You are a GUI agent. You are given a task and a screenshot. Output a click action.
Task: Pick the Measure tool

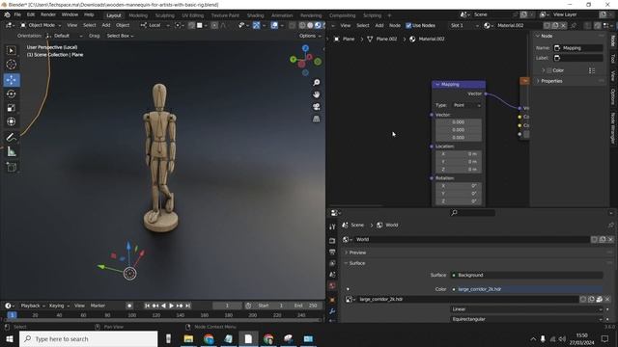coord(11,151)
